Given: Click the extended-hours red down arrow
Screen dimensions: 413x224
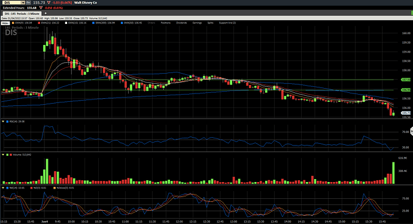Looking at the screenshot, I should (x=41, y=8).
